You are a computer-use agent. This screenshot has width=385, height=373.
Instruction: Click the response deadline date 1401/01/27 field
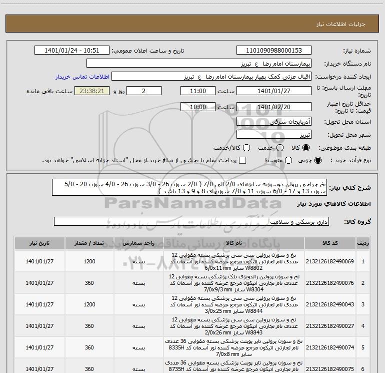coord(274,91)
